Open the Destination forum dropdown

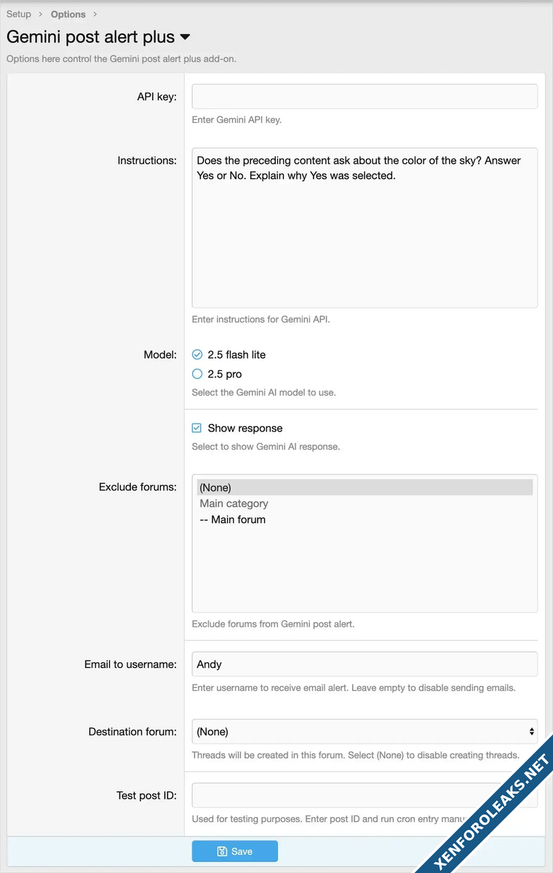coord(364,731)
